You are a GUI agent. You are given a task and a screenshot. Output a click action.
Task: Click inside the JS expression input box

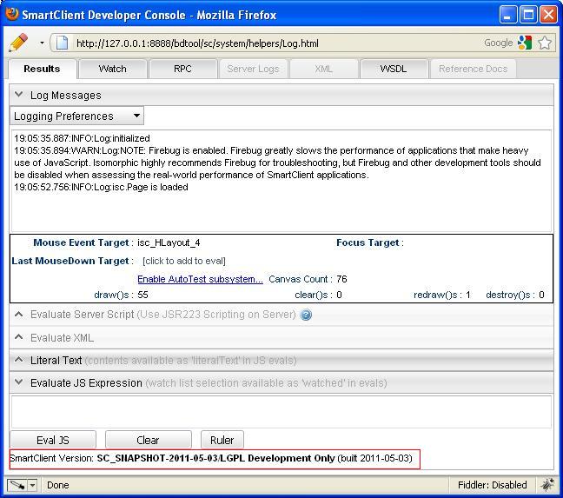tap(281, 411)
